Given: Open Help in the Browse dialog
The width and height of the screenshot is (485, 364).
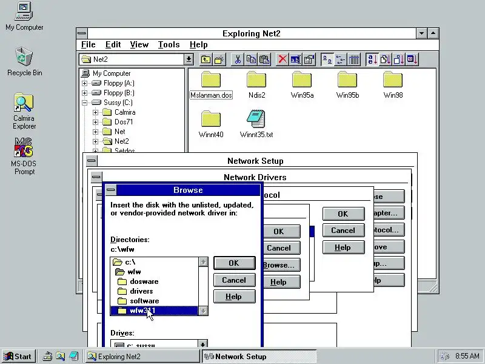Looking at the screenshot, I should pyautogui.click(x=235, y=297).
